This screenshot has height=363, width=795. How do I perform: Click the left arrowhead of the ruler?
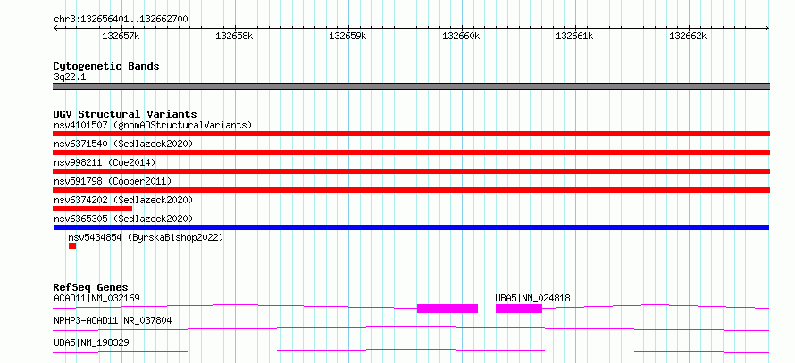pyautogui.click(x=55, y=29)
